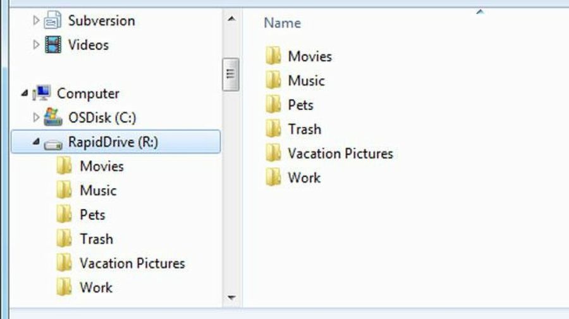
Task: Click the Computer icon in navigation tree
Action: tap(42, 94)
